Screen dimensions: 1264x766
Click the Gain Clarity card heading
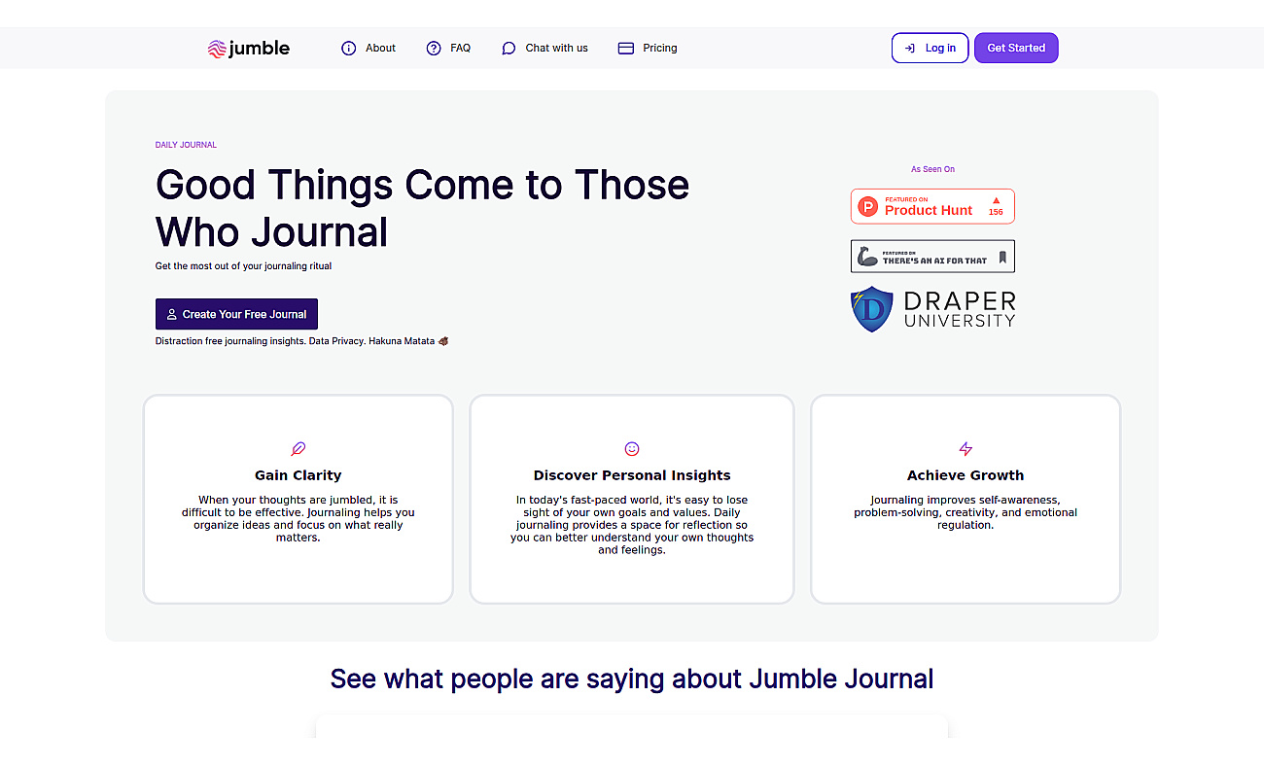(x=298, y=475)
